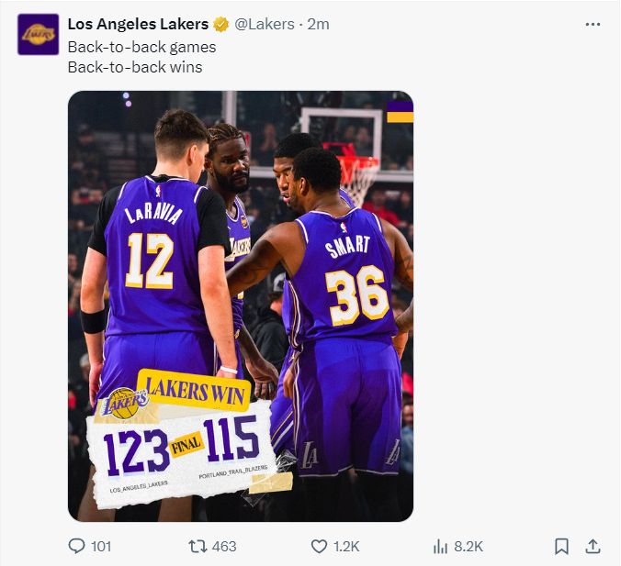Click the Lakers profile avatar logo
Screen dimensions: 621x566
coord(38,34)
